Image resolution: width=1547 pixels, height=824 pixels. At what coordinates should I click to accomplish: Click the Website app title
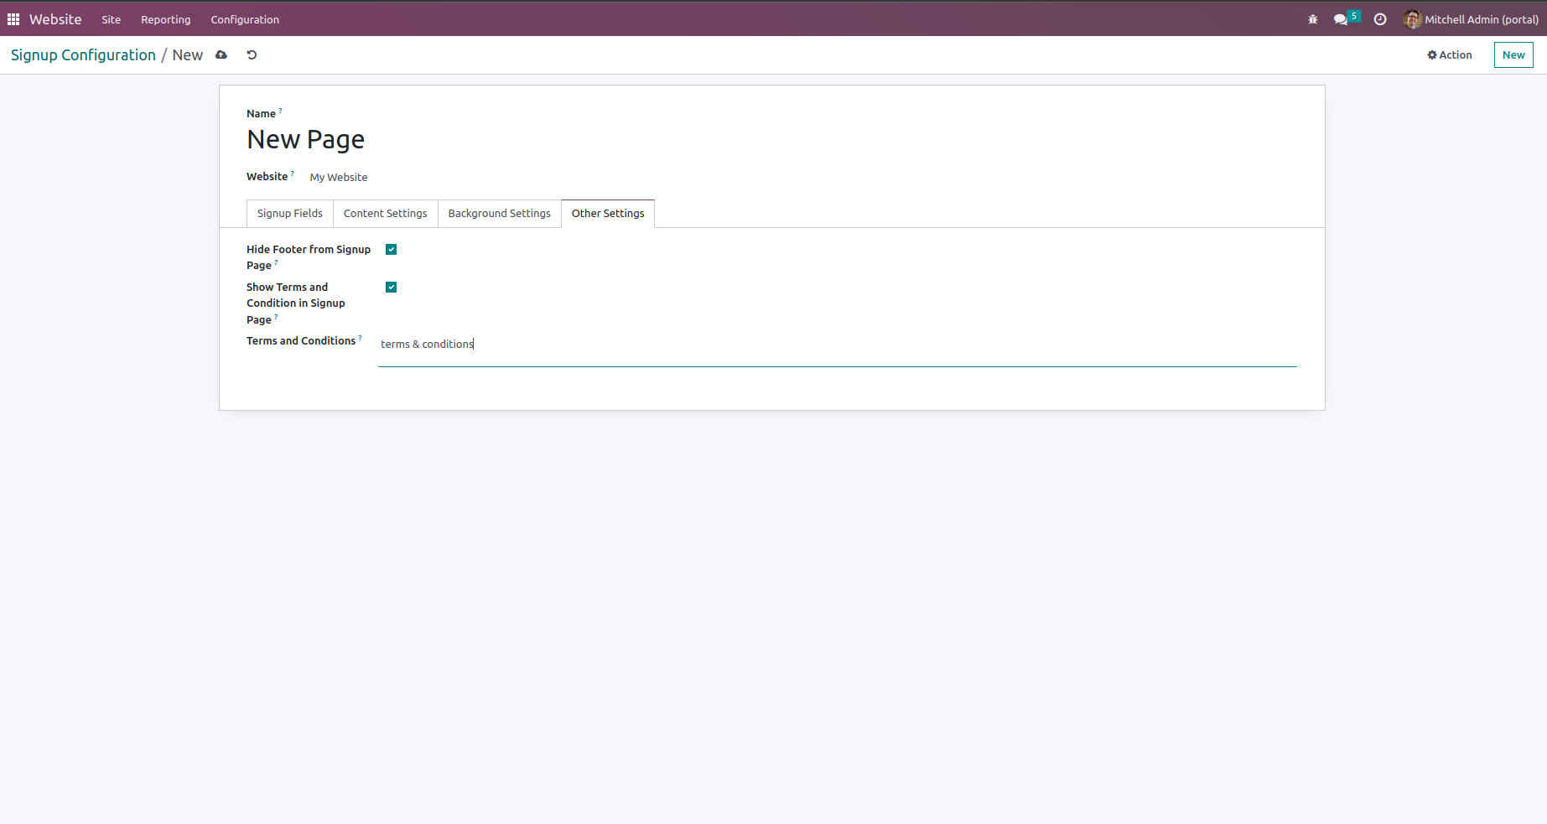click(x=55, y=19)
